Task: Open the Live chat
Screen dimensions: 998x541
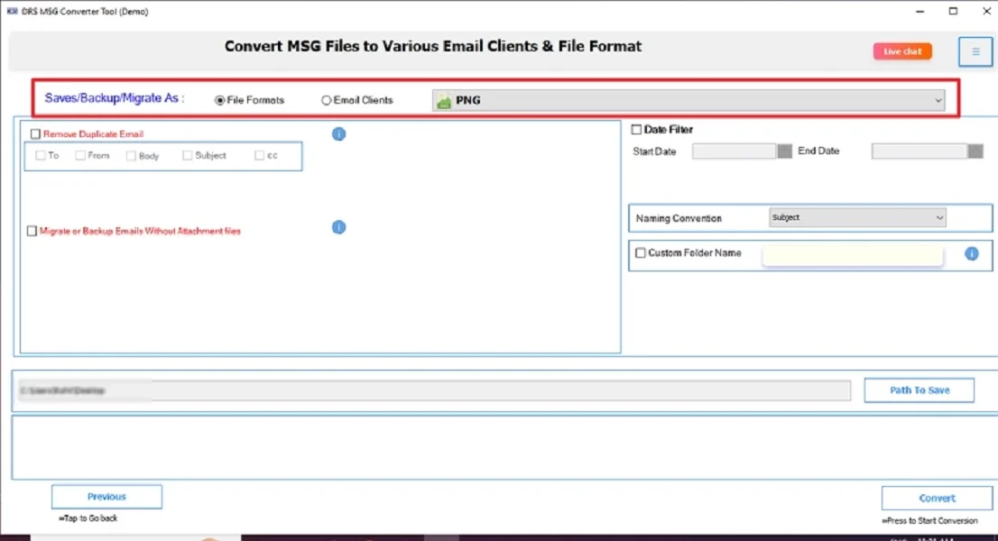Action: (x=901, y=51)
